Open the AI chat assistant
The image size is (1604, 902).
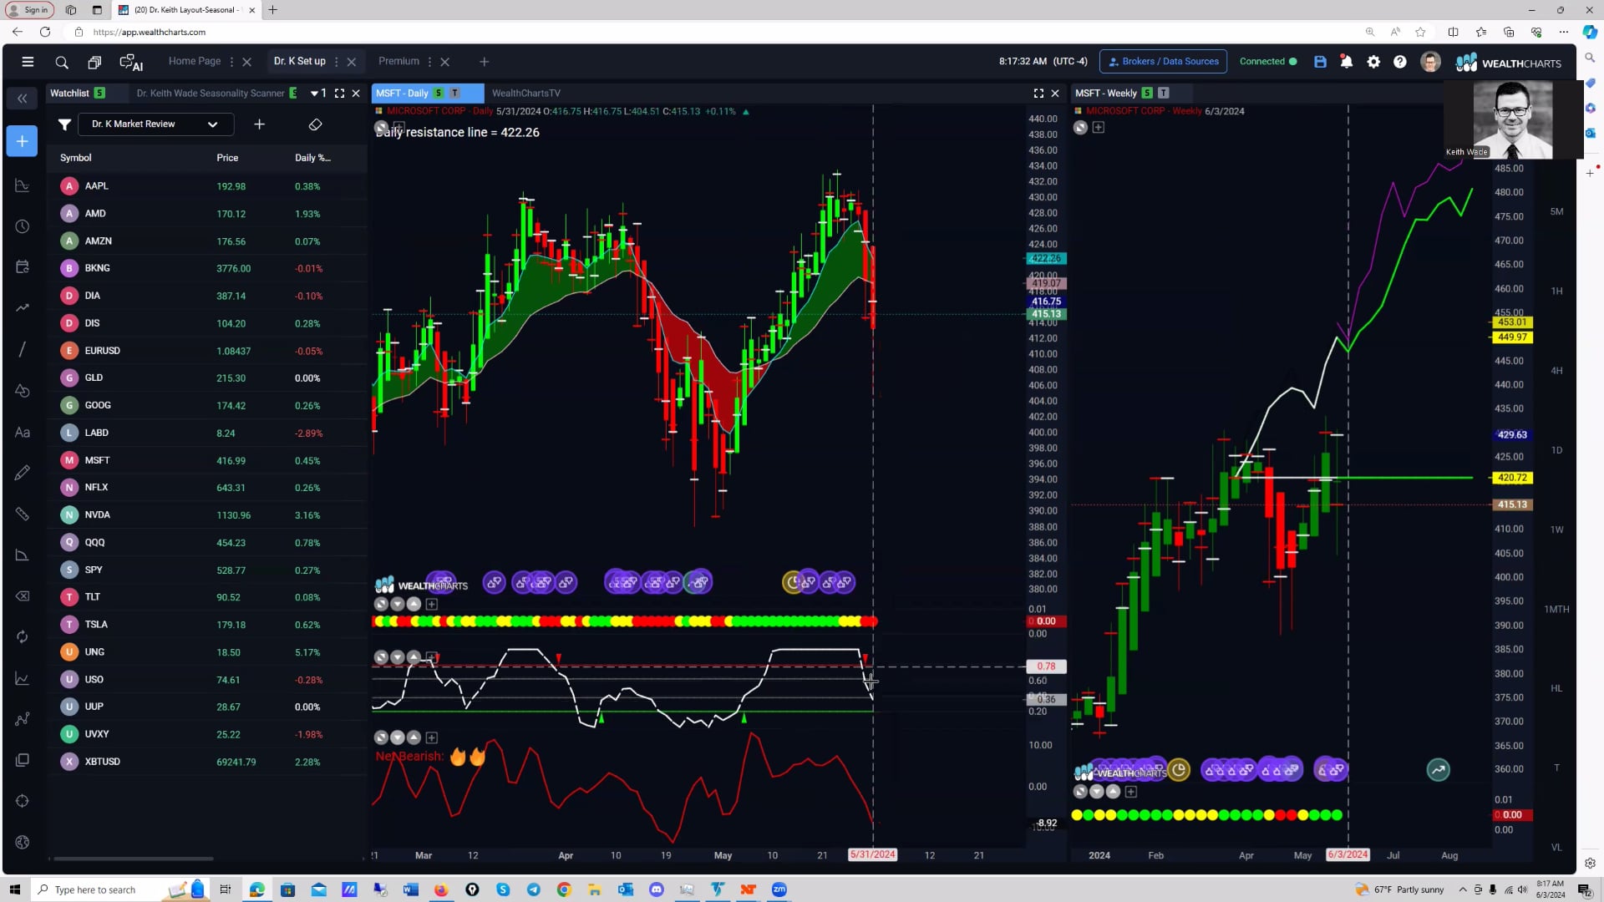tap(131, 63)
